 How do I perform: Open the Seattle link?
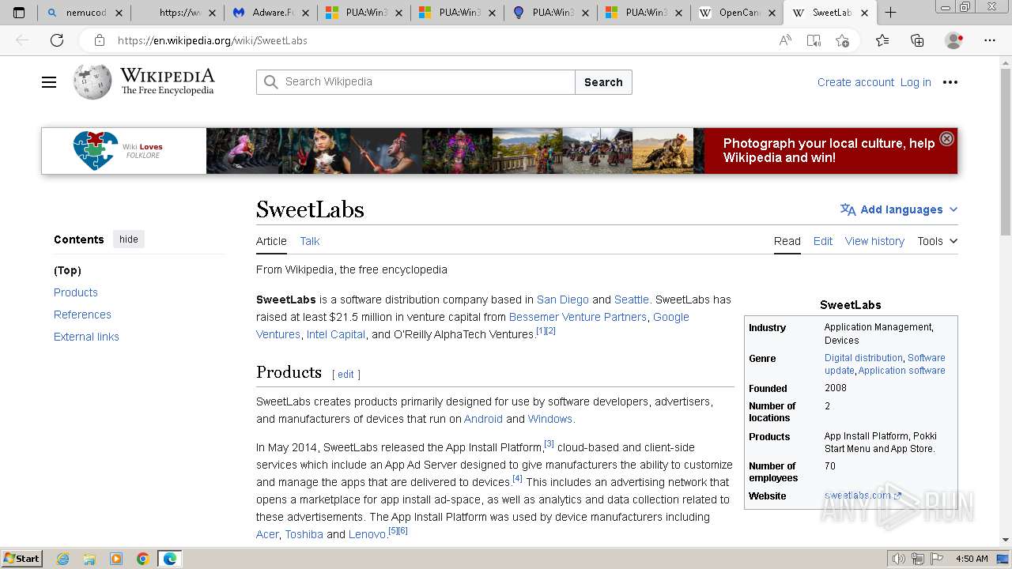pyautogui.click(x=632, y=300)
